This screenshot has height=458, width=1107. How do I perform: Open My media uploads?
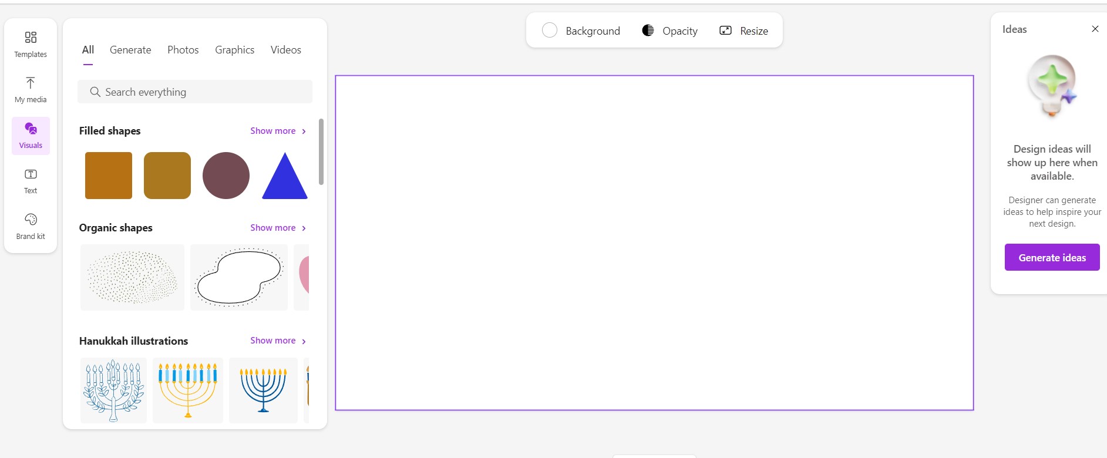(31, 90)
